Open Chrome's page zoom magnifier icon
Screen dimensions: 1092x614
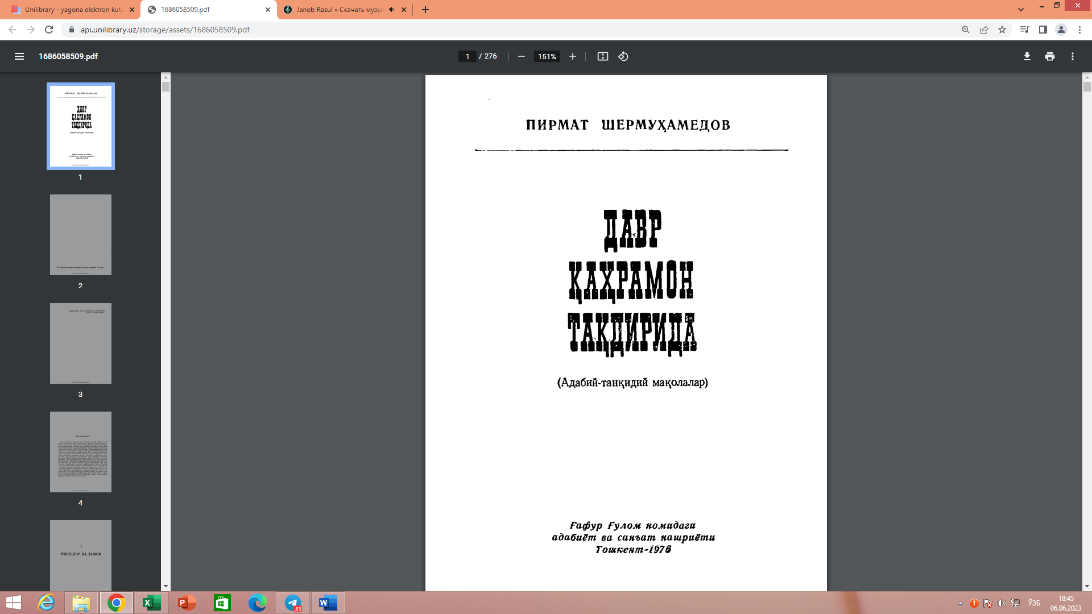tap(966, 30)
